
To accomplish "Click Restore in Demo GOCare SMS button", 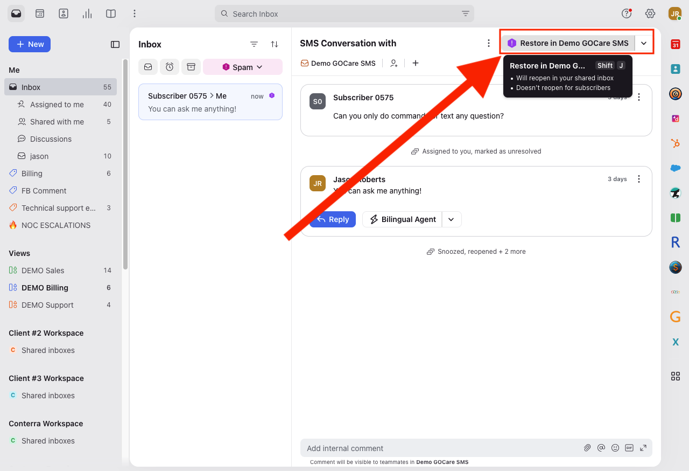I will click(568, 43).
